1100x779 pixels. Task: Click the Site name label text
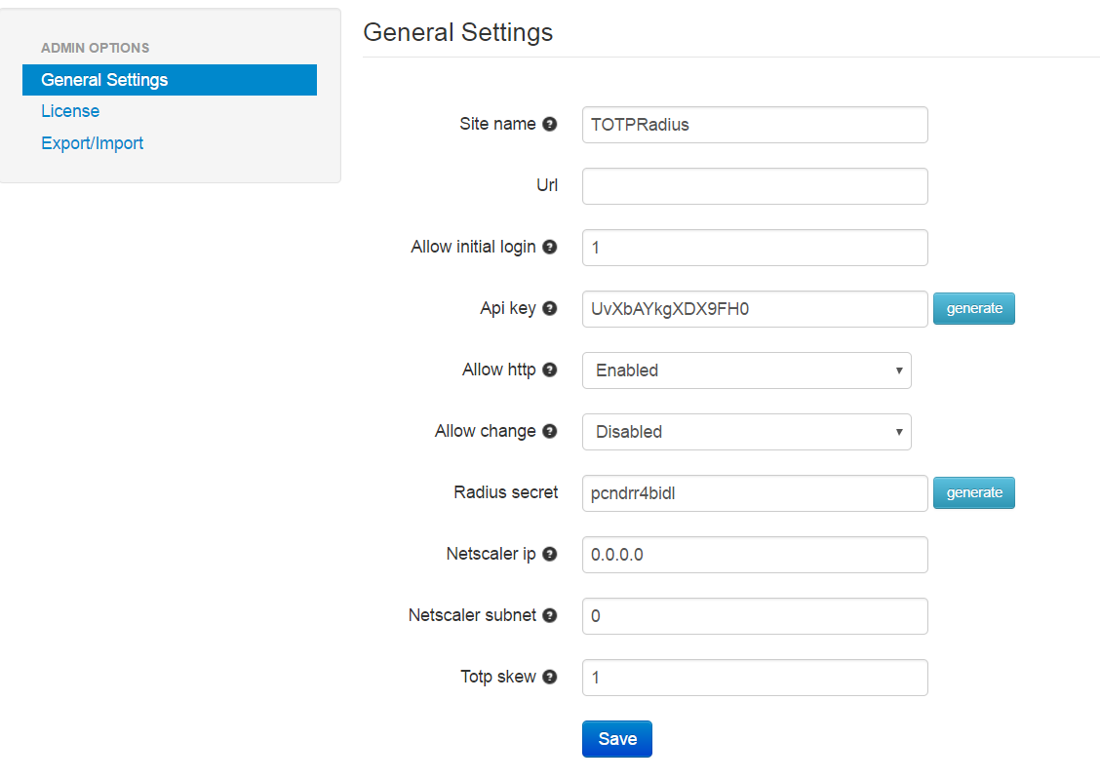coord(497,124)
